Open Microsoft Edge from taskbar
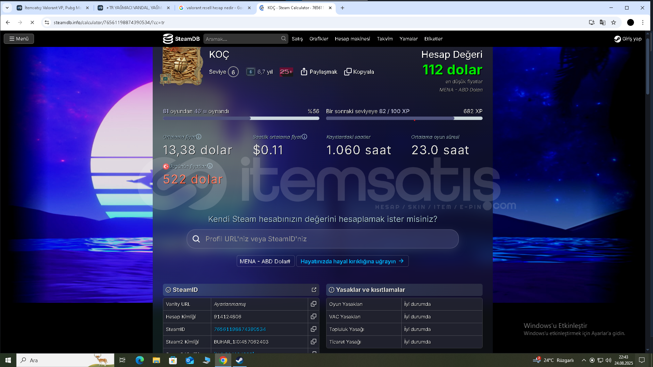The width and height of the screenshot is (653, 367). pos(139,360)
